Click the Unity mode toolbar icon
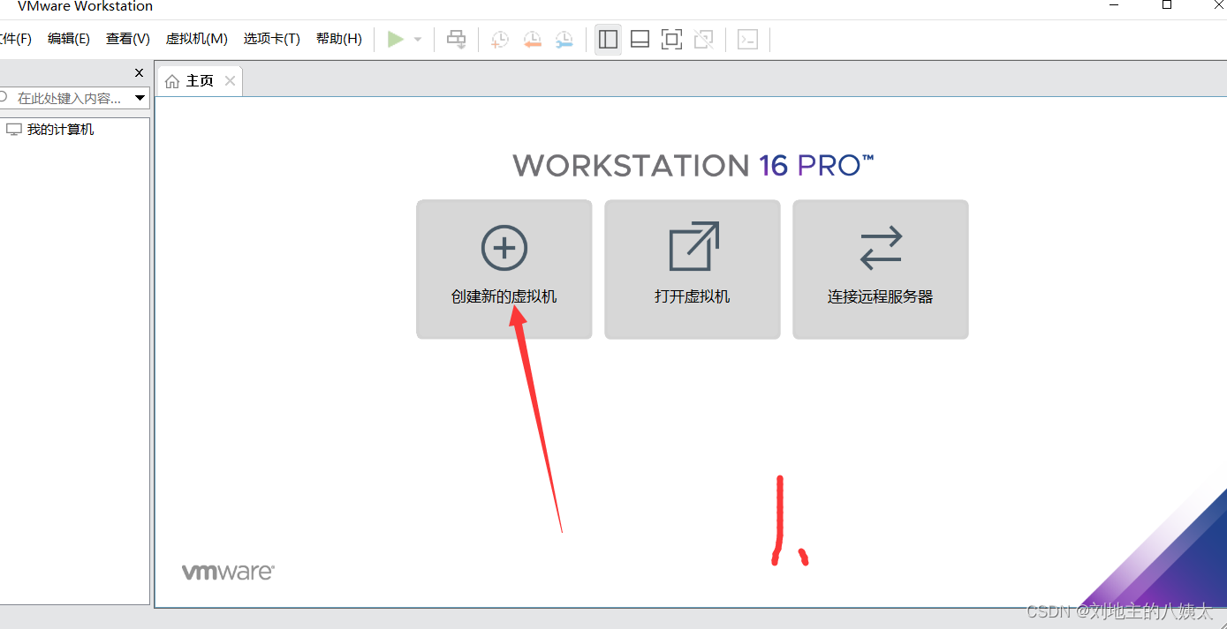1227x629 pixels. tap(703, 39)
